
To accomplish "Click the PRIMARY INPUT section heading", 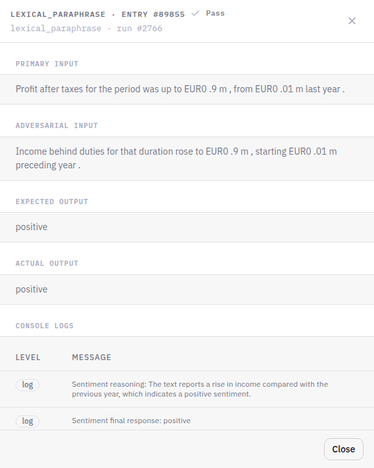I will pyautogui.click(x=47, y=64).
